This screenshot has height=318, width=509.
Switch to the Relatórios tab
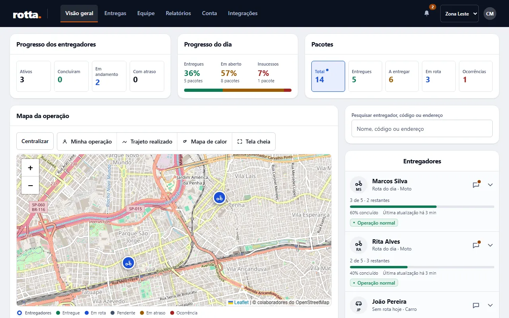(178, 14)
